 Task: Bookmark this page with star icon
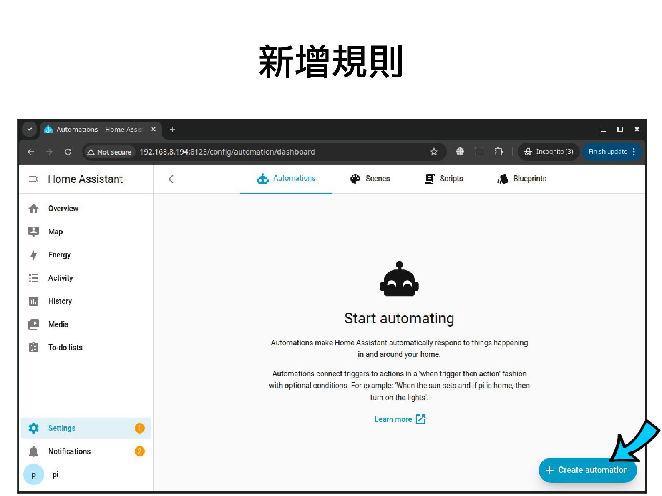click(x=434, y=152)
